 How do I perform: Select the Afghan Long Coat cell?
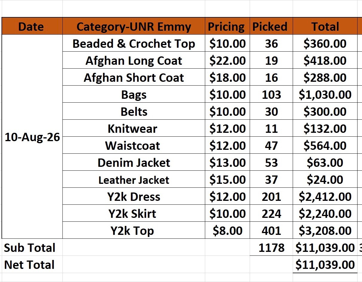click(x=134, y=60)
